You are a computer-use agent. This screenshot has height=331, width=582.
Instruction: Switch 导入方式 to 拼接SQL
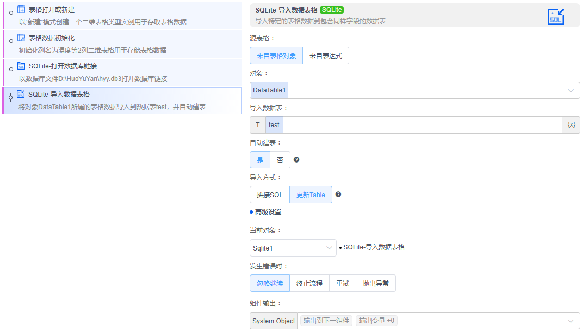[269, 194]
